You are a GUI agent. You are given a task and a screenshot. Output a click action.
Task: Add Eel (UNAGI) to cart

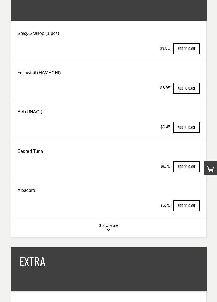[186, 127]
